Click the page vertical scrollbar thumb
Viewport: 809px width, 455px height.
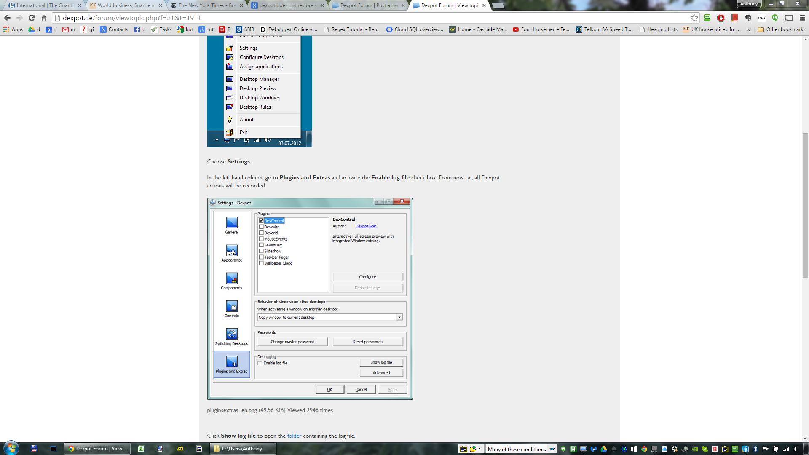pyautogui.click(x=805, y=206)
